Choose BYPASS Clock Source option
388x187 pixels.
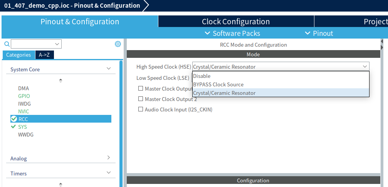218,84
